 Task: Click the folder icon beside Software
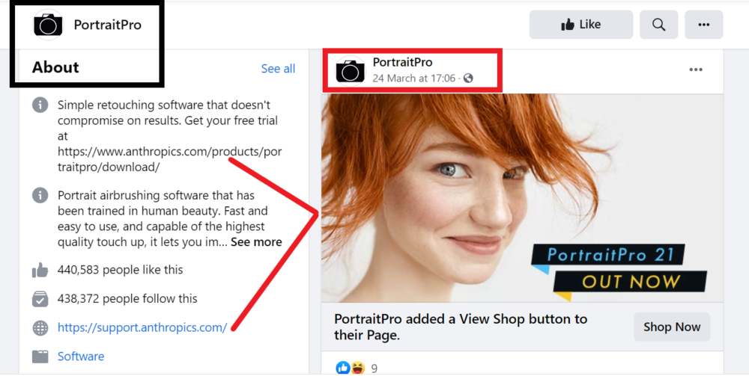(x=40, y=357)
